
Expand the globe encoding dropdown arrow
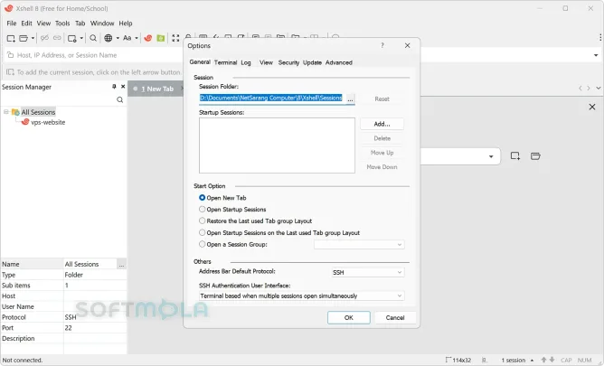tap(118, 38)
